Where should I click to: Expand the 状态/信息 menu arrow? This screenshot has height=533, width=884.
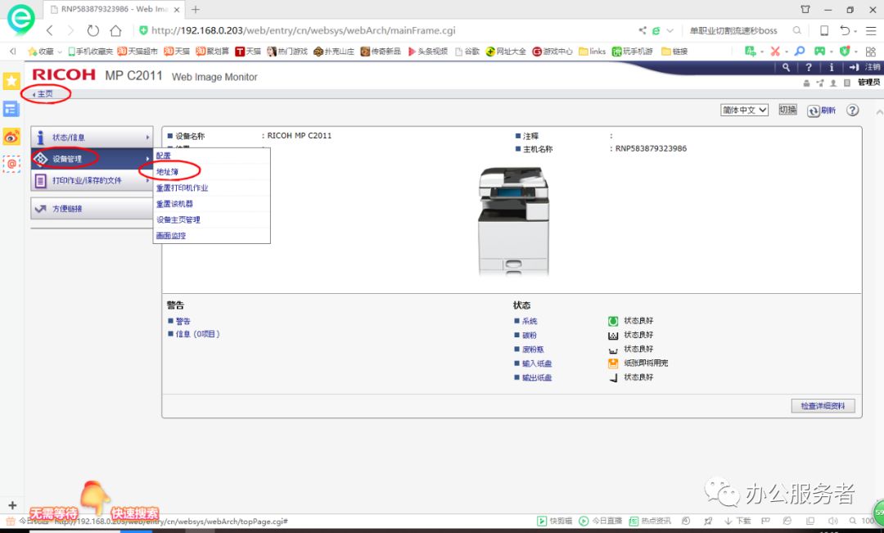(147, 137)
